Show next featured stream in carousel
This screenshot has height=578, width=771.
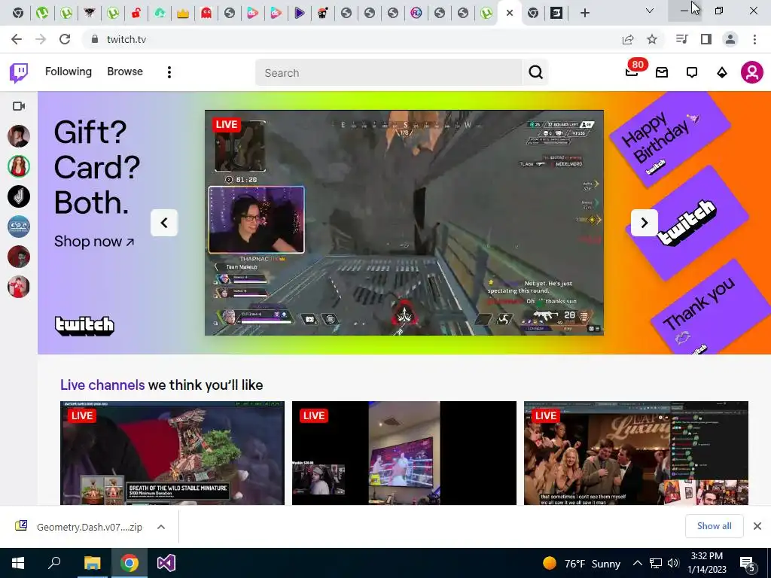(x=645, y=223)
